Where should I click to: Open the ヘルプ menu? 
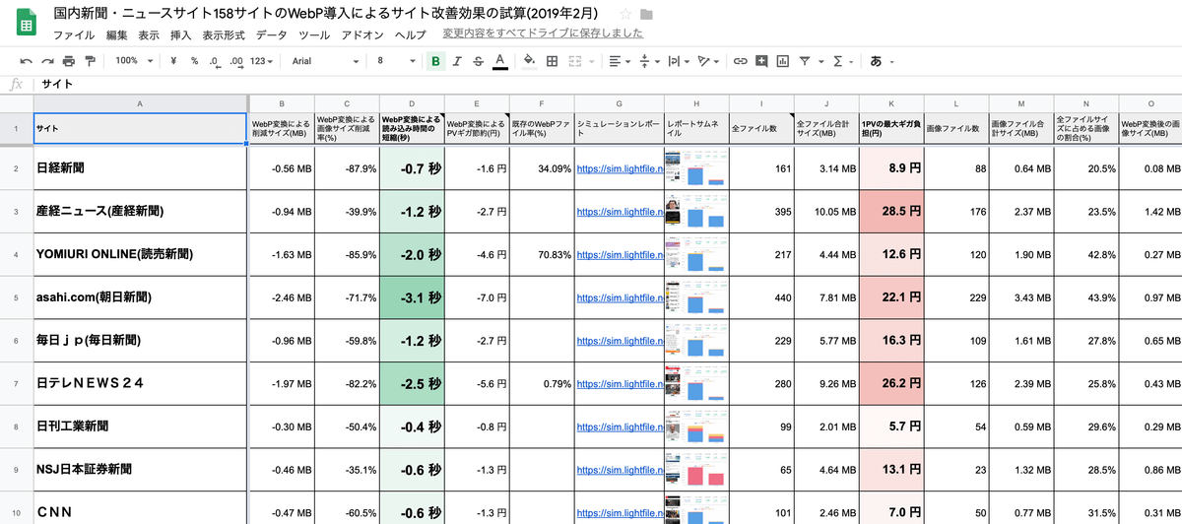coord(410,34)
